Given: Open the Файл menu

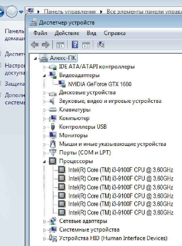Looking at the screenshot, I should 40,33.
